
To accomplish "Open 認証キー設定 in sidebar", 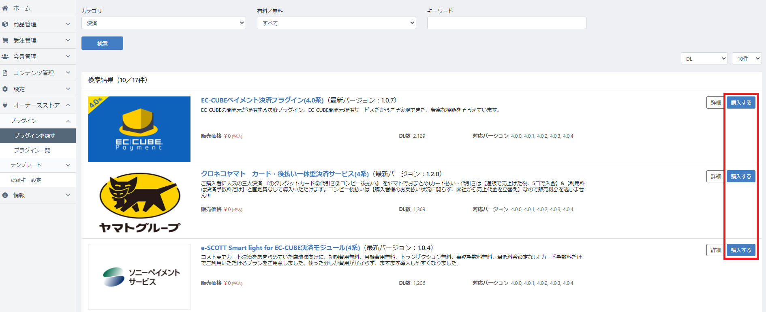I will point(38,180).
